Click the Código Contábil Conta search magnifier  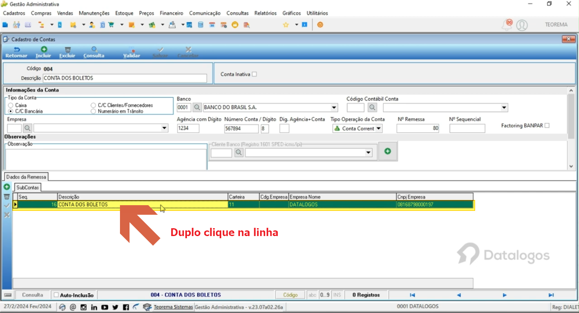372,107
